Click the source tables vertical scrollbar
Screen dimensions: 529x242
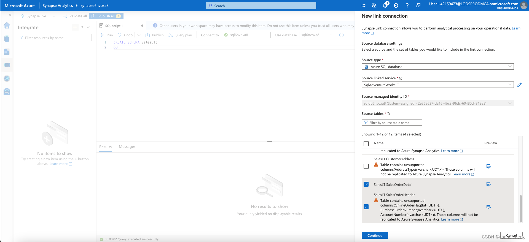point(520,209)
